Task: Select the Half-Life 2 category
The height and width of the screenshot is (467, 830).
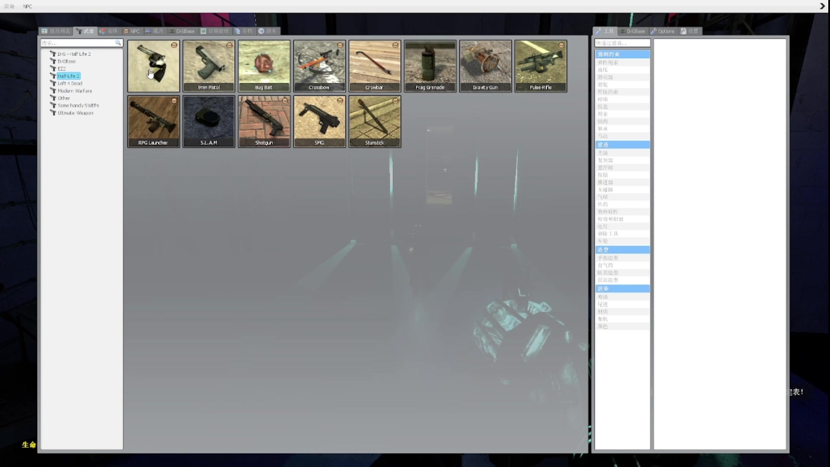Action: pyautogui.click(x=68, y=76)
